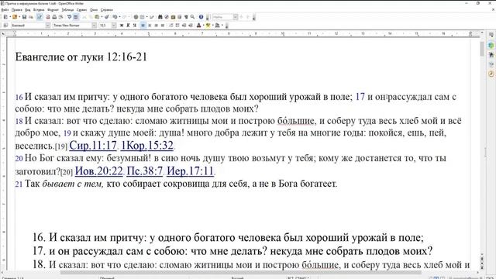
Task: Print the file directly
Action: pyautogui.click(x=54, y=17)
